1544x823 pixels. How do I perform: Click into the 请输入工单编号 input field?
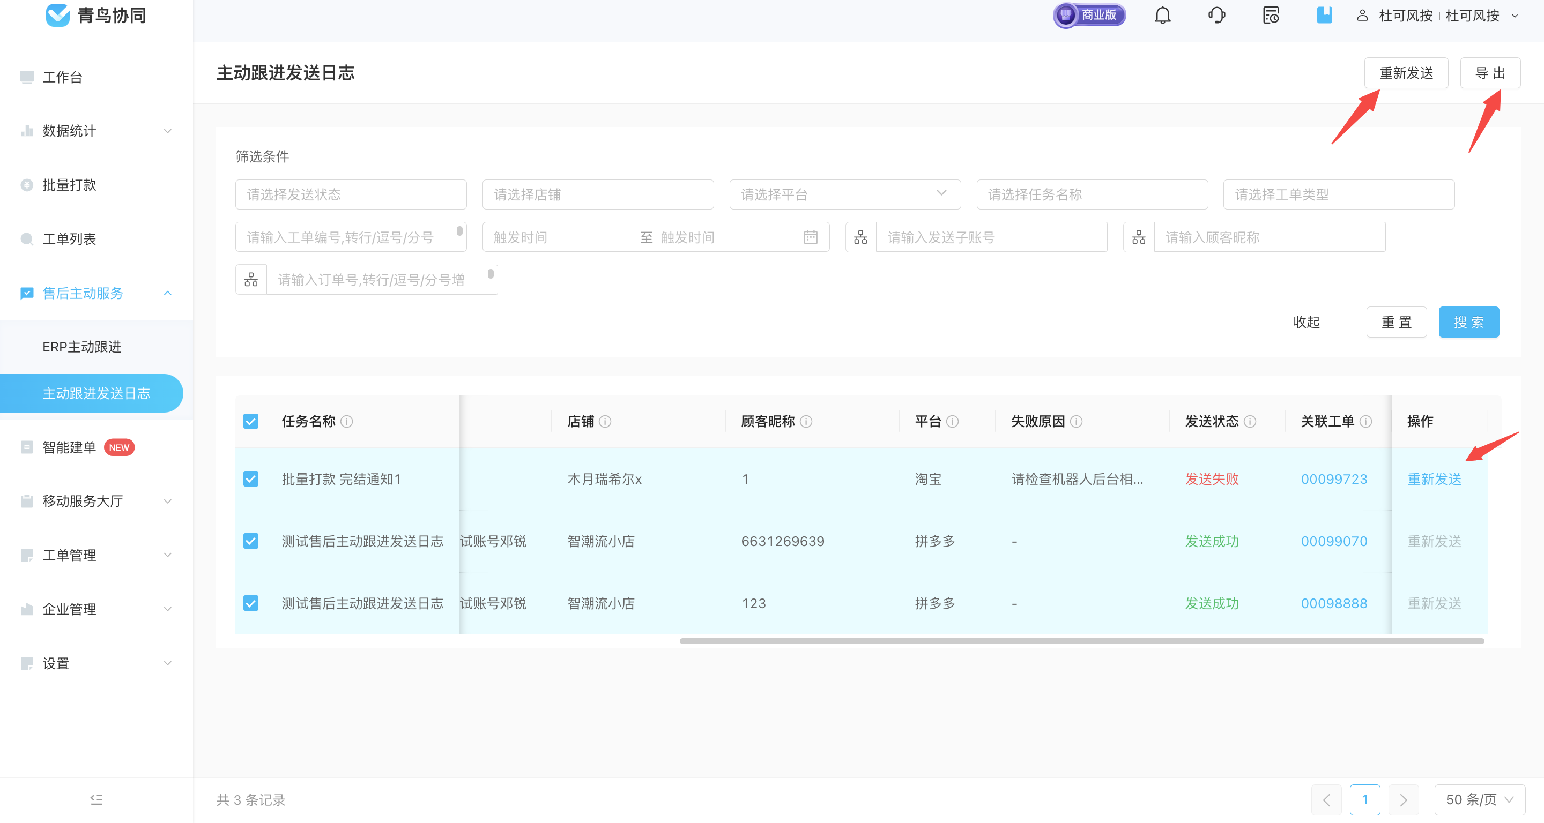(x=351, y=237)
